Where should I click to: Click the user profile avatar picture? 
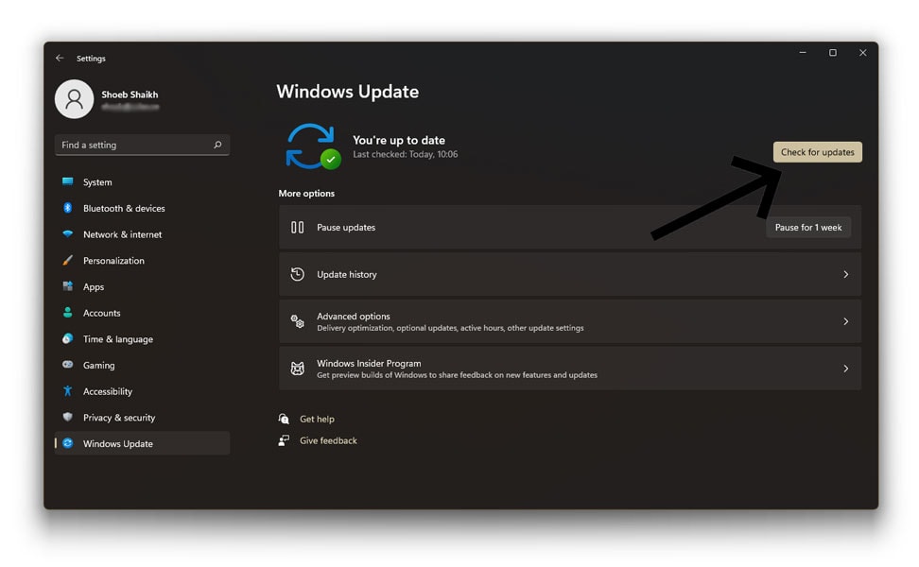[74, 99]
